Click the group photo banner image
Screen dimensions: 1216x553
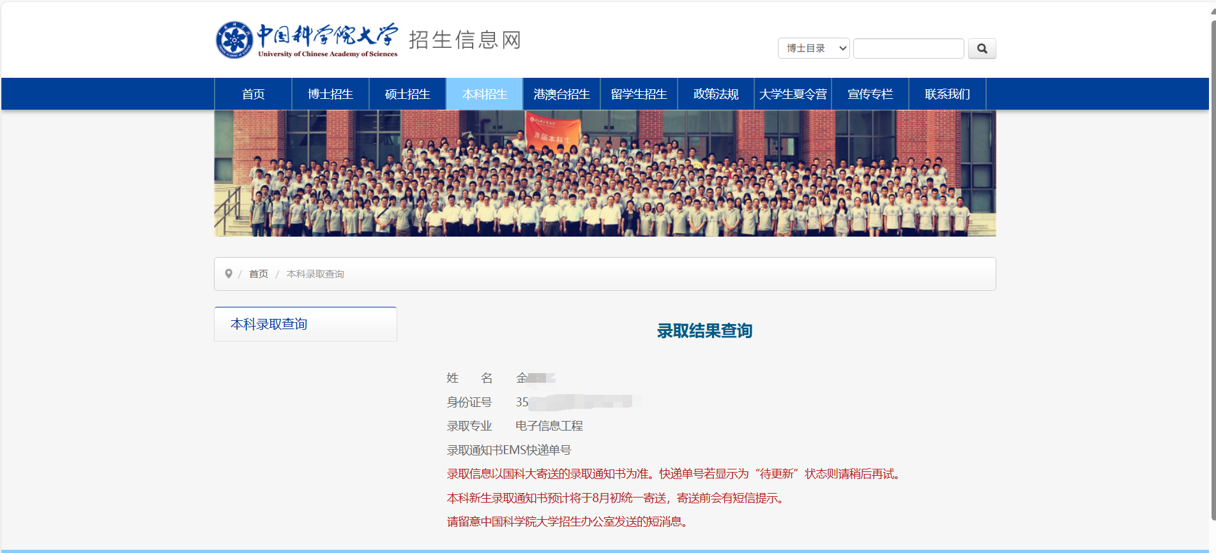(605, 173)
